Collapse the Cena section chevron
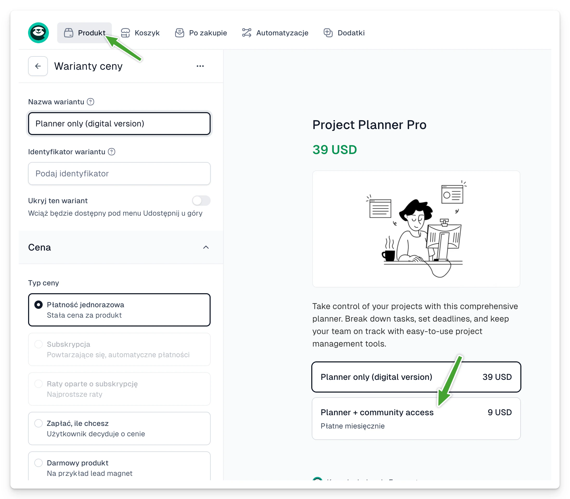Screen dimensions: 570x499 click(206, 247)
